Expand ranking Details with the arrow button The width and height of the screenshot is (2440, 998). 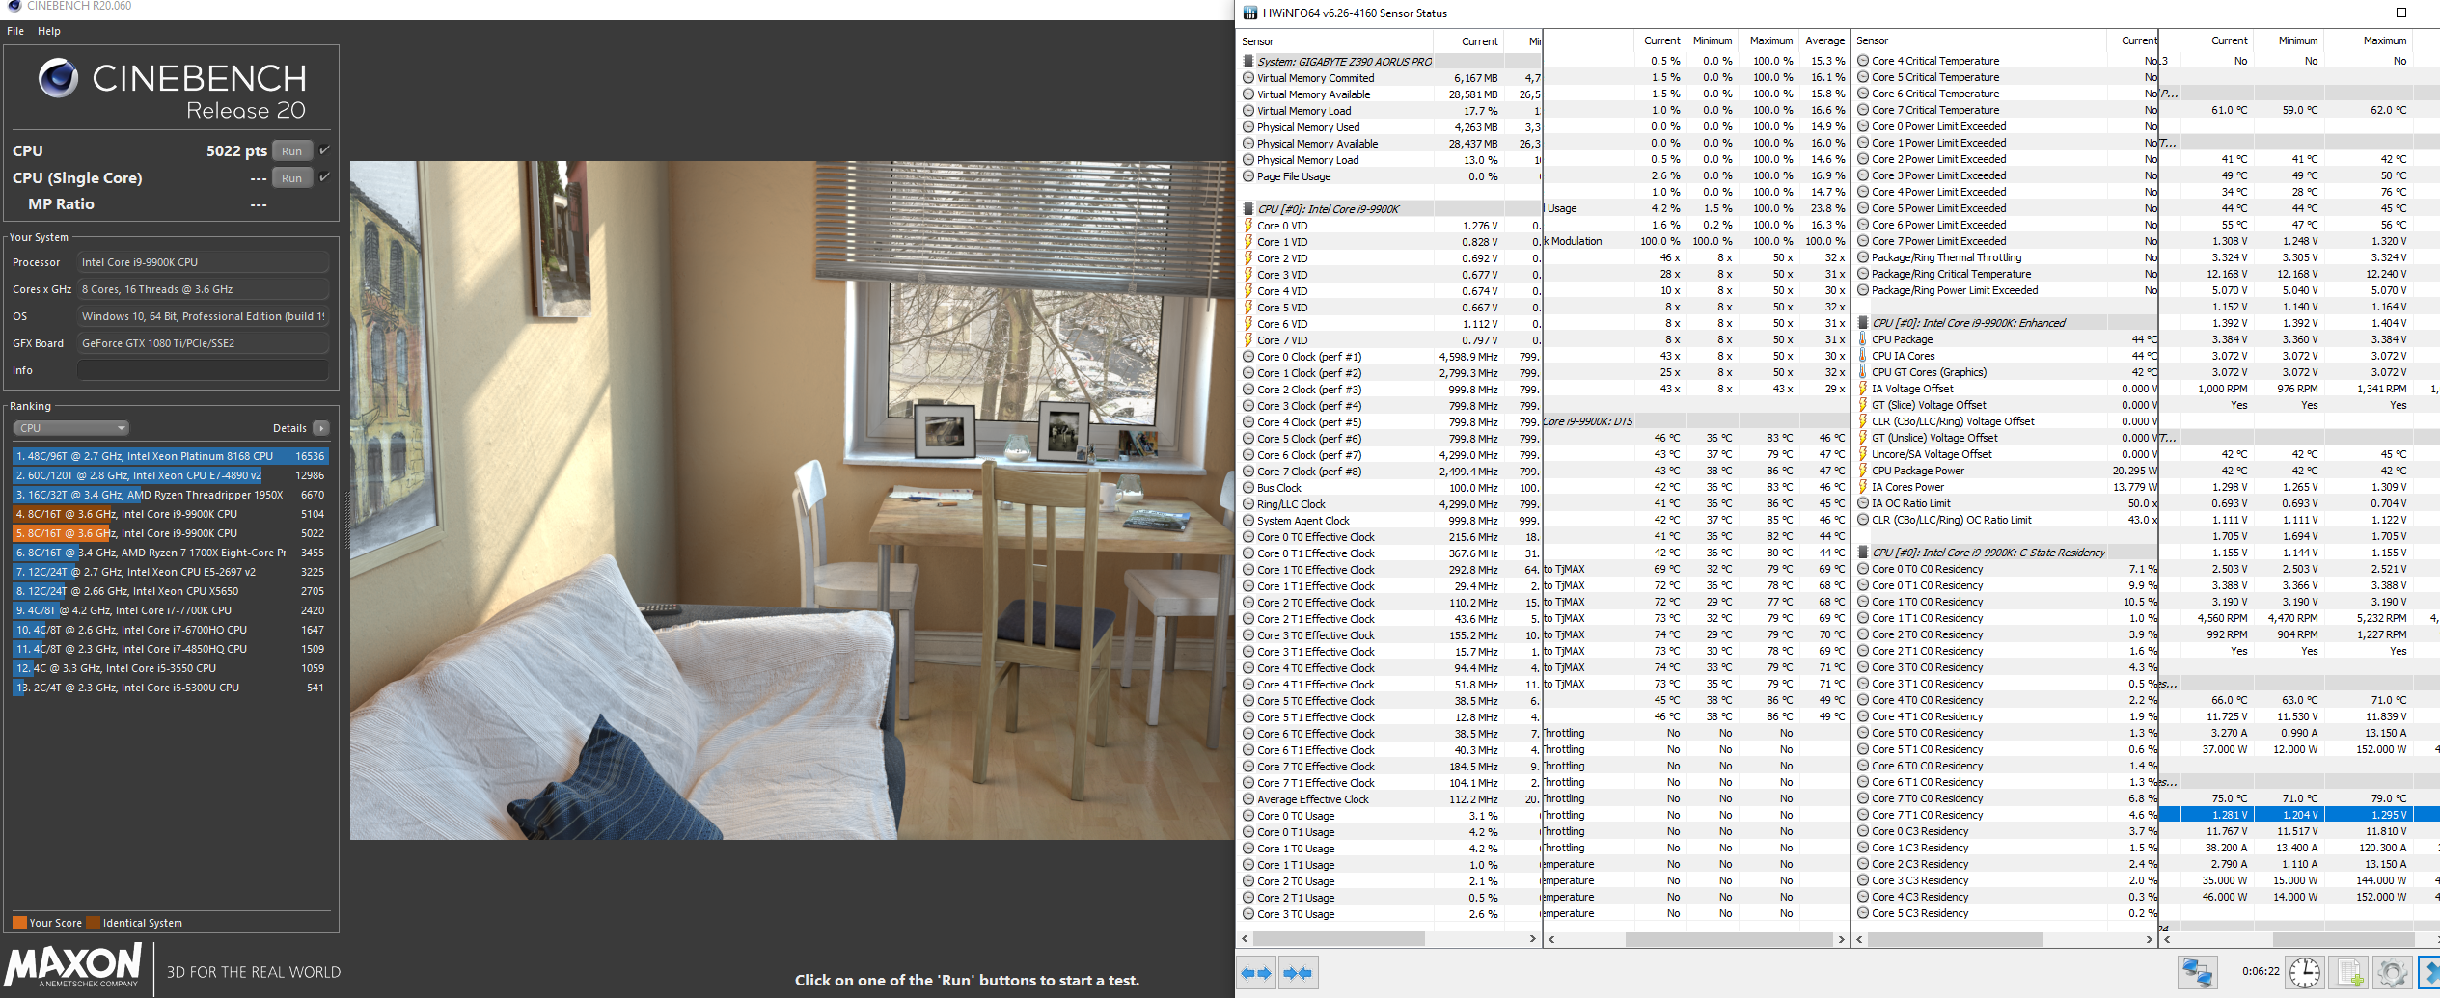(321, 428)
